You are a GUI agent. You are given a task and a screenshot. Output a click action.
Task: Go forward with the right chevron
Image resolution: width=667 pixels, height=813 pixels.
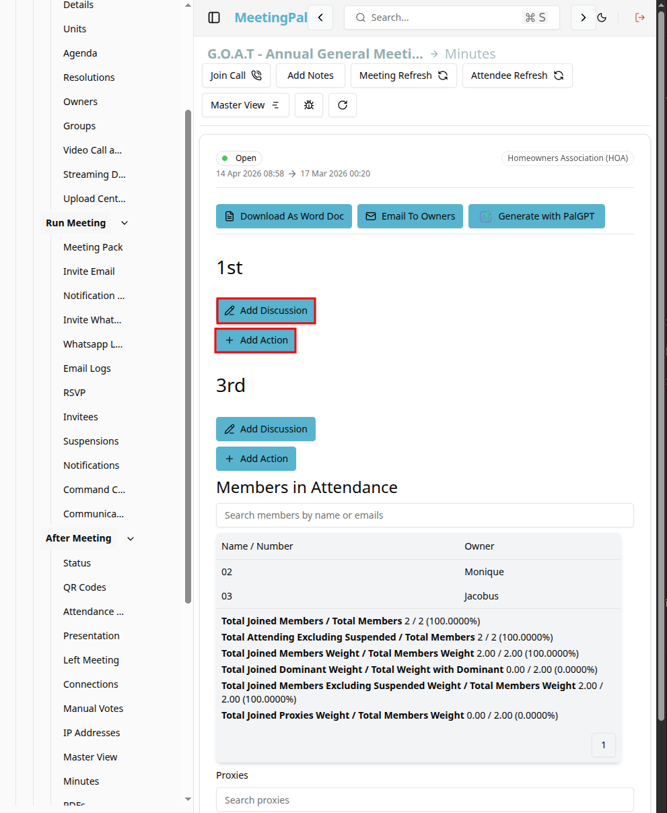coord(584,18)
